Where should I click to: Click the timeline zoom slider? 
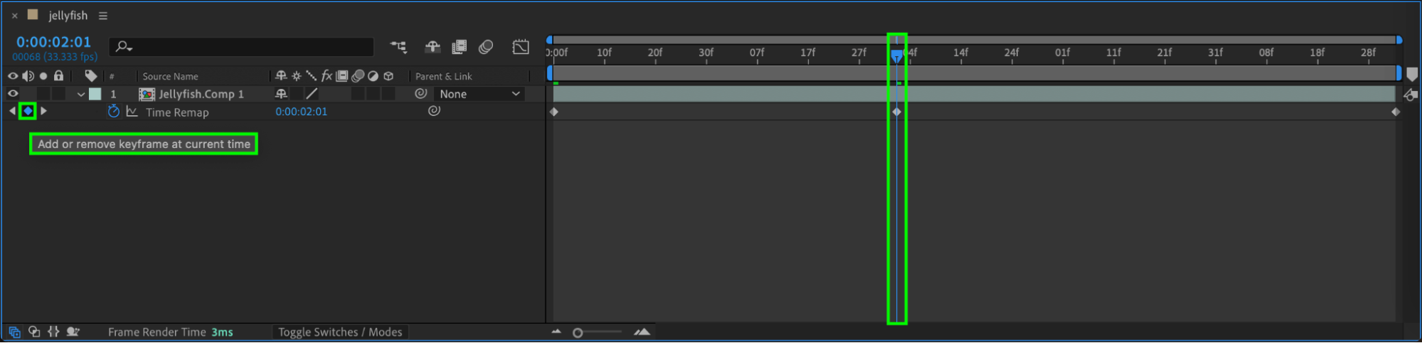click(x=598, y=332)
